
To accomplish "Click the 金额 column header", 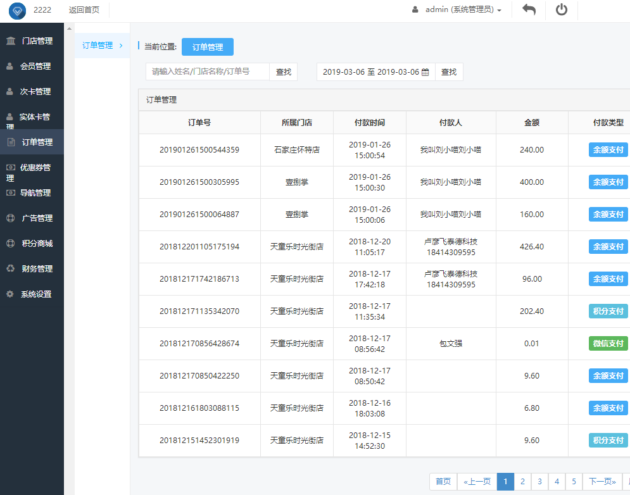I will click(532, 123).
